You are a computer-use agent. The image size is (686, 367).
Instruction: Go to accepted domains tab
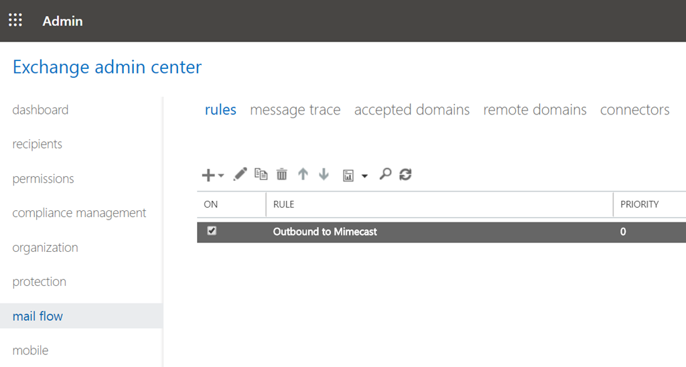tap(412, 110)
